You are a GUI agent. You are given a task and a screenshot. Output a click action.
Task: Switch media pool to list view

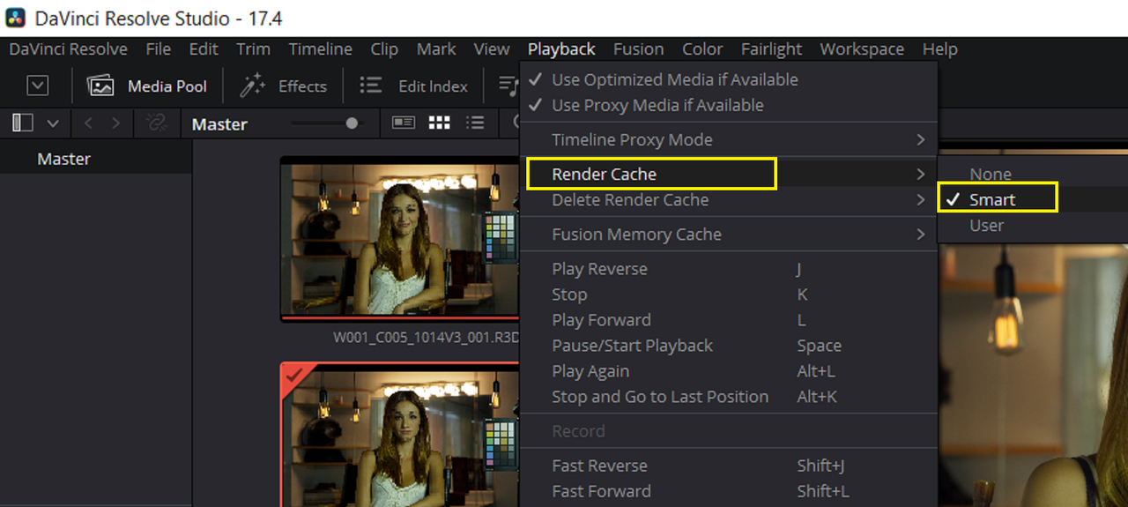click(x=475, y=123)
